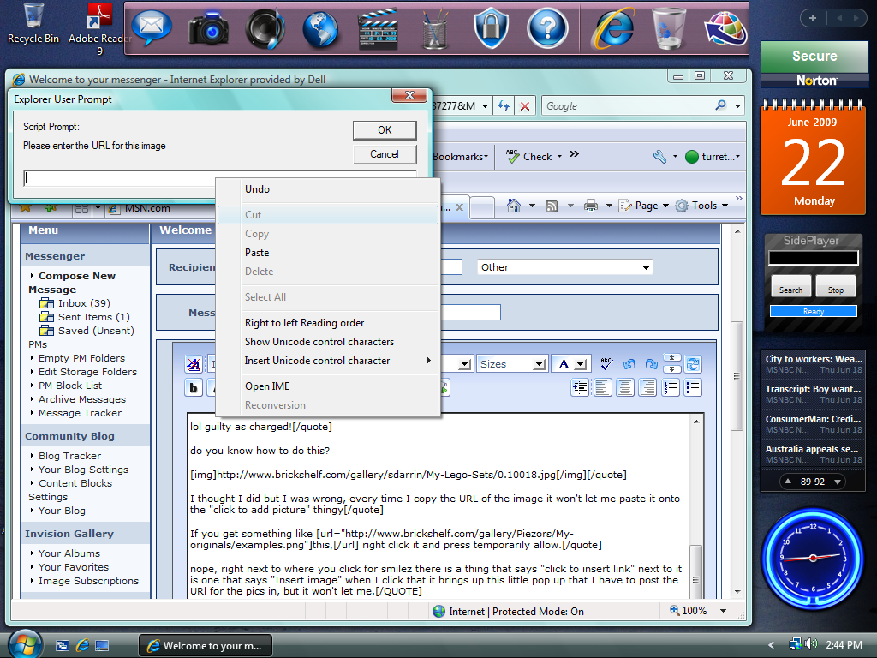This screenshot has height=658, width=877.
Task: Open the 'Other' recipient dropdown
Action: tap(565, 267)
